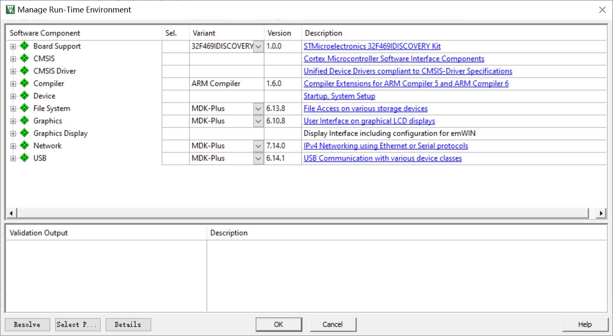Click the Variant column header
Screen dimensions: 613x336
click(x=227, y=33)
